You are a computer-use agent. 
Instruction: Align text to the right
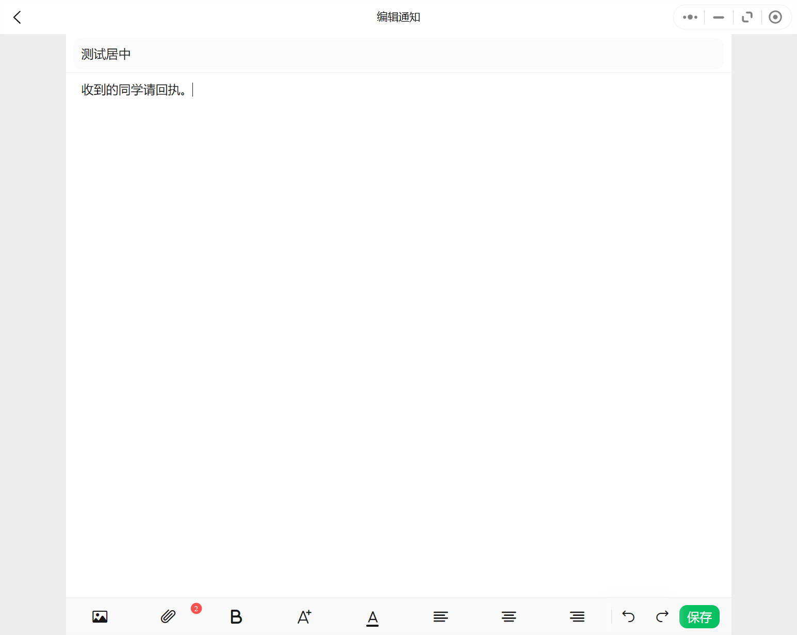click(577, 616)
